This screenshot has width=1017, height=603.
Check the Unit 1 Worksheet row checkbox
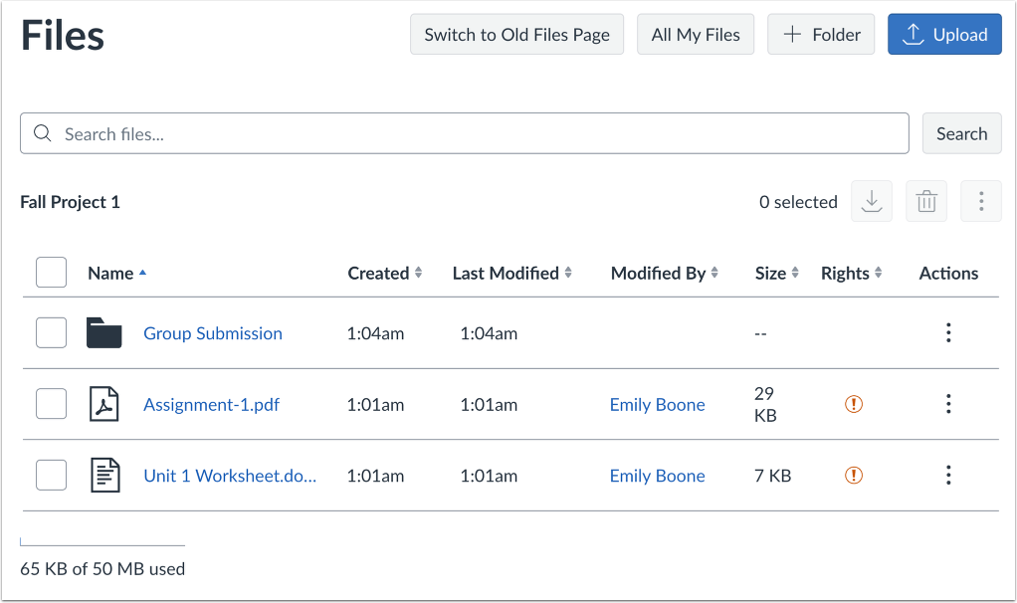51,476
